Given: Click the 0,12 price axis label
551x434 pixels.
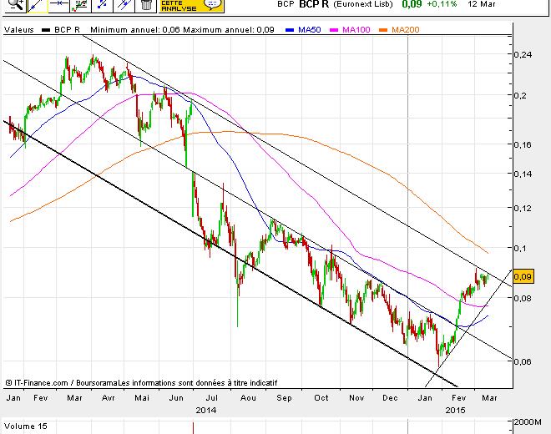Looking at the screenshot, I should pyautogui.click(x=523, y=208).
